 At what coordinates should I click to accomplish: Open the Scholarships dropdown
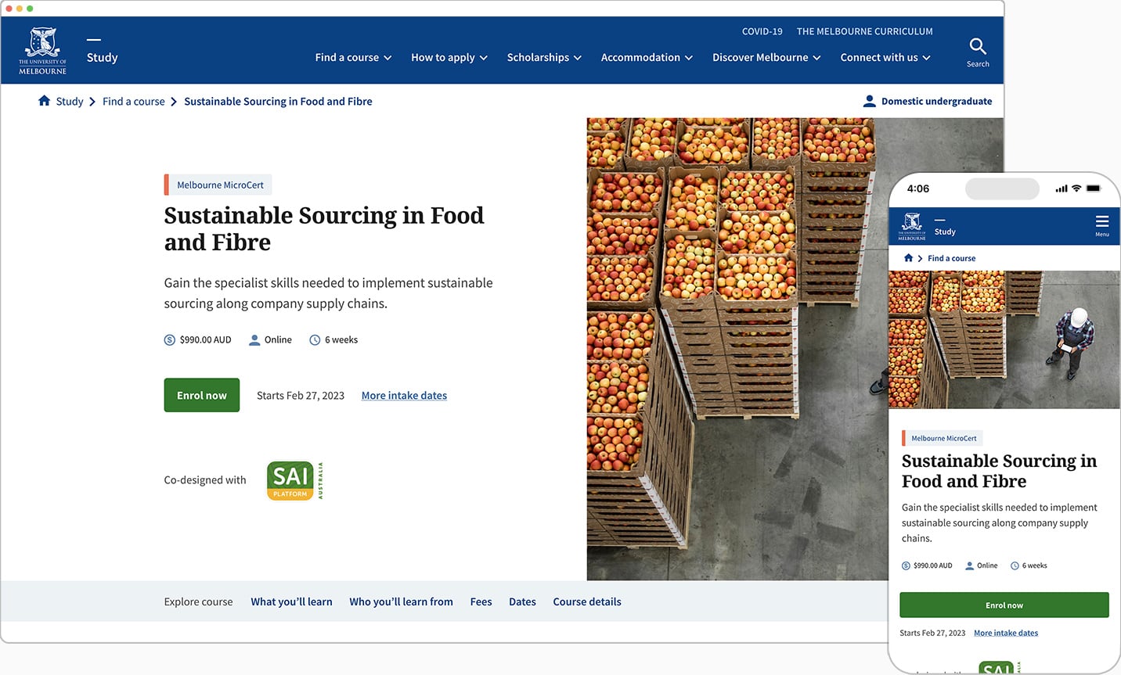pos(544,58)
